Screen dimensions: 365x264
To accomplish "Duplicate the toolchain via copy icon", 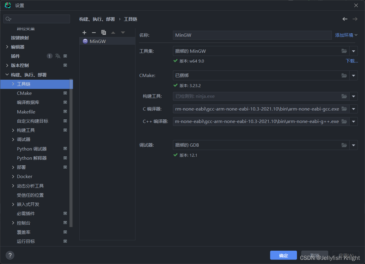I will (104, 32).
